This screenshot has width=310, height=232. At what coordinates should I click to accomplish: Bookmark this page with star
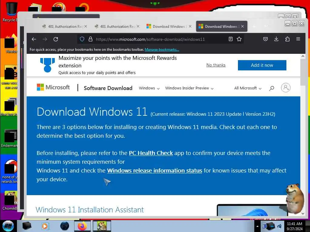click(239, 39)
